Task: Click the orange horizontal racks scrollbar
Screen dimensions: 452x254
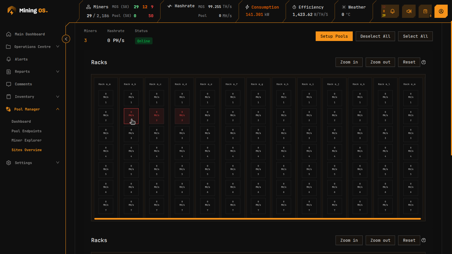Action: coord(257,219)
